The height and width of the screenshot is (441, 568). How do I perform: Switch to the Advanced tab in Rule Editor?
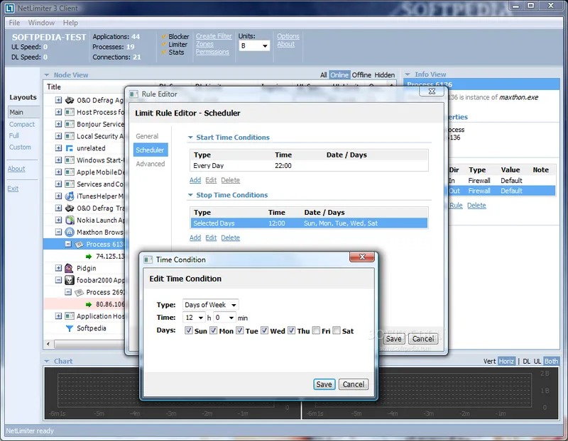click(x=151, y=164)
